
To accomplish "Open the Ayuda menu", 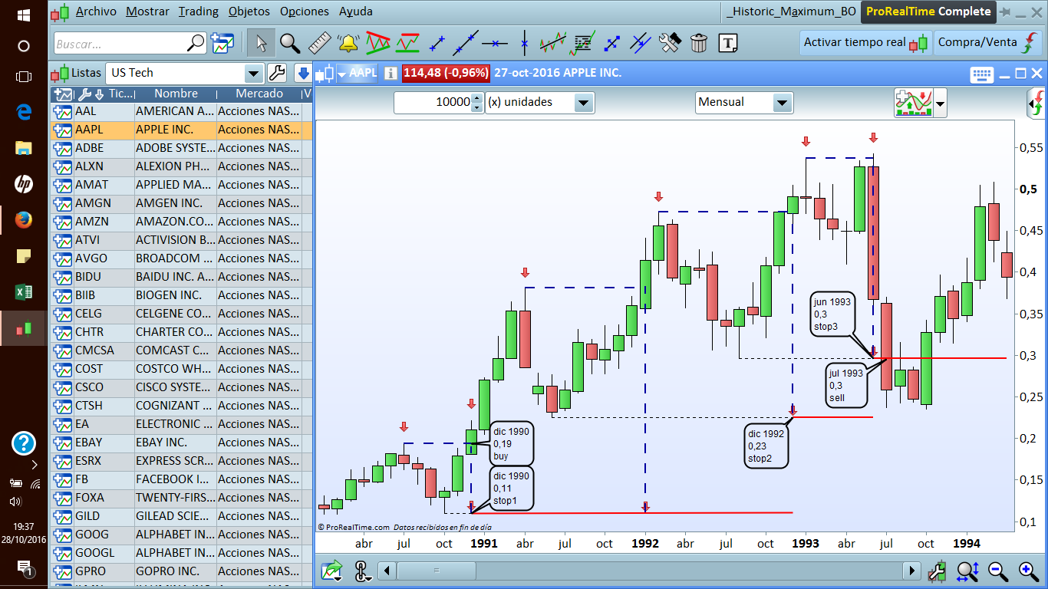I will coord(355,12).
